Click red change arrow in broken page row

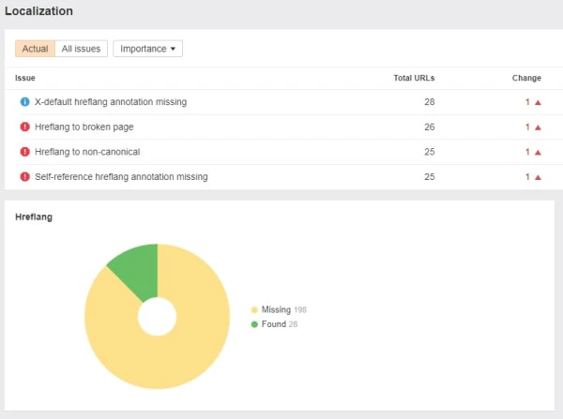[x=538, y=127]
